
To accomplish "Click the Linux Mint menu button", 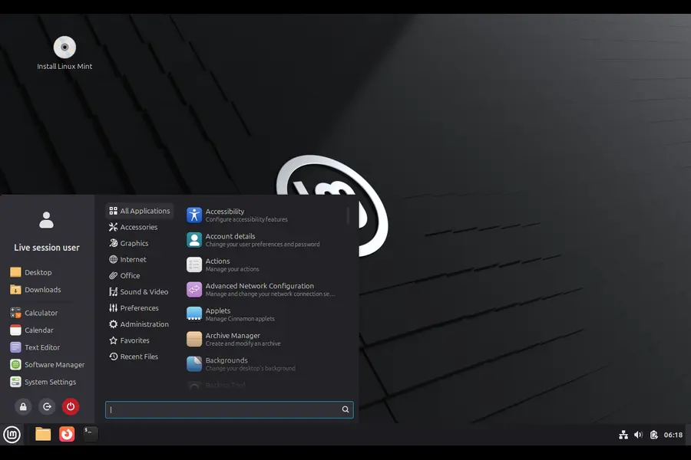I will tap(12, 434).
